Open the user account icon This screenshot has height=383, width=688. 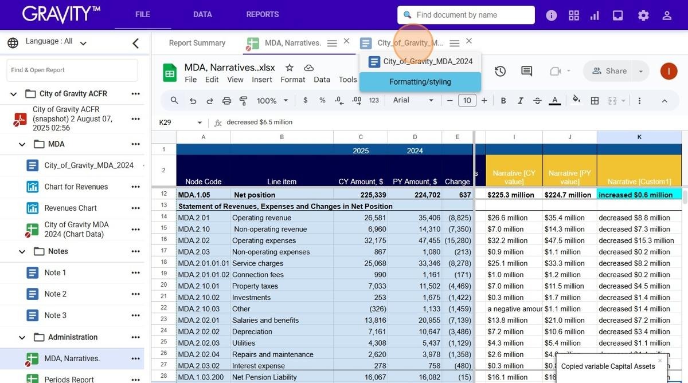(667, 15)
